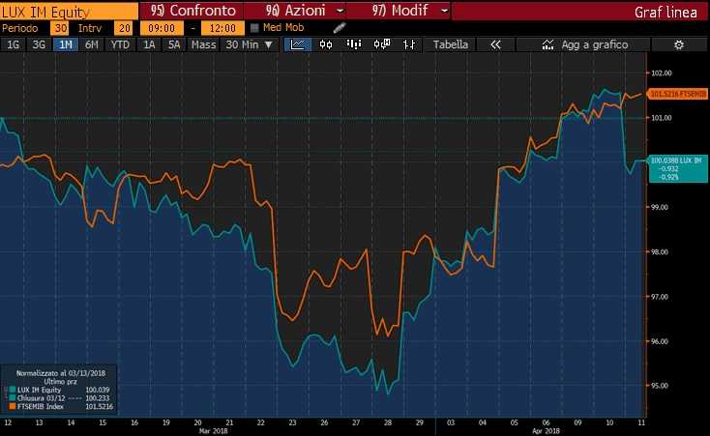Choose the OHLC chart type icon
Image resolution: width=710 pixels, height=436 pixels.
pyautogui.click(x=409, y=44)
